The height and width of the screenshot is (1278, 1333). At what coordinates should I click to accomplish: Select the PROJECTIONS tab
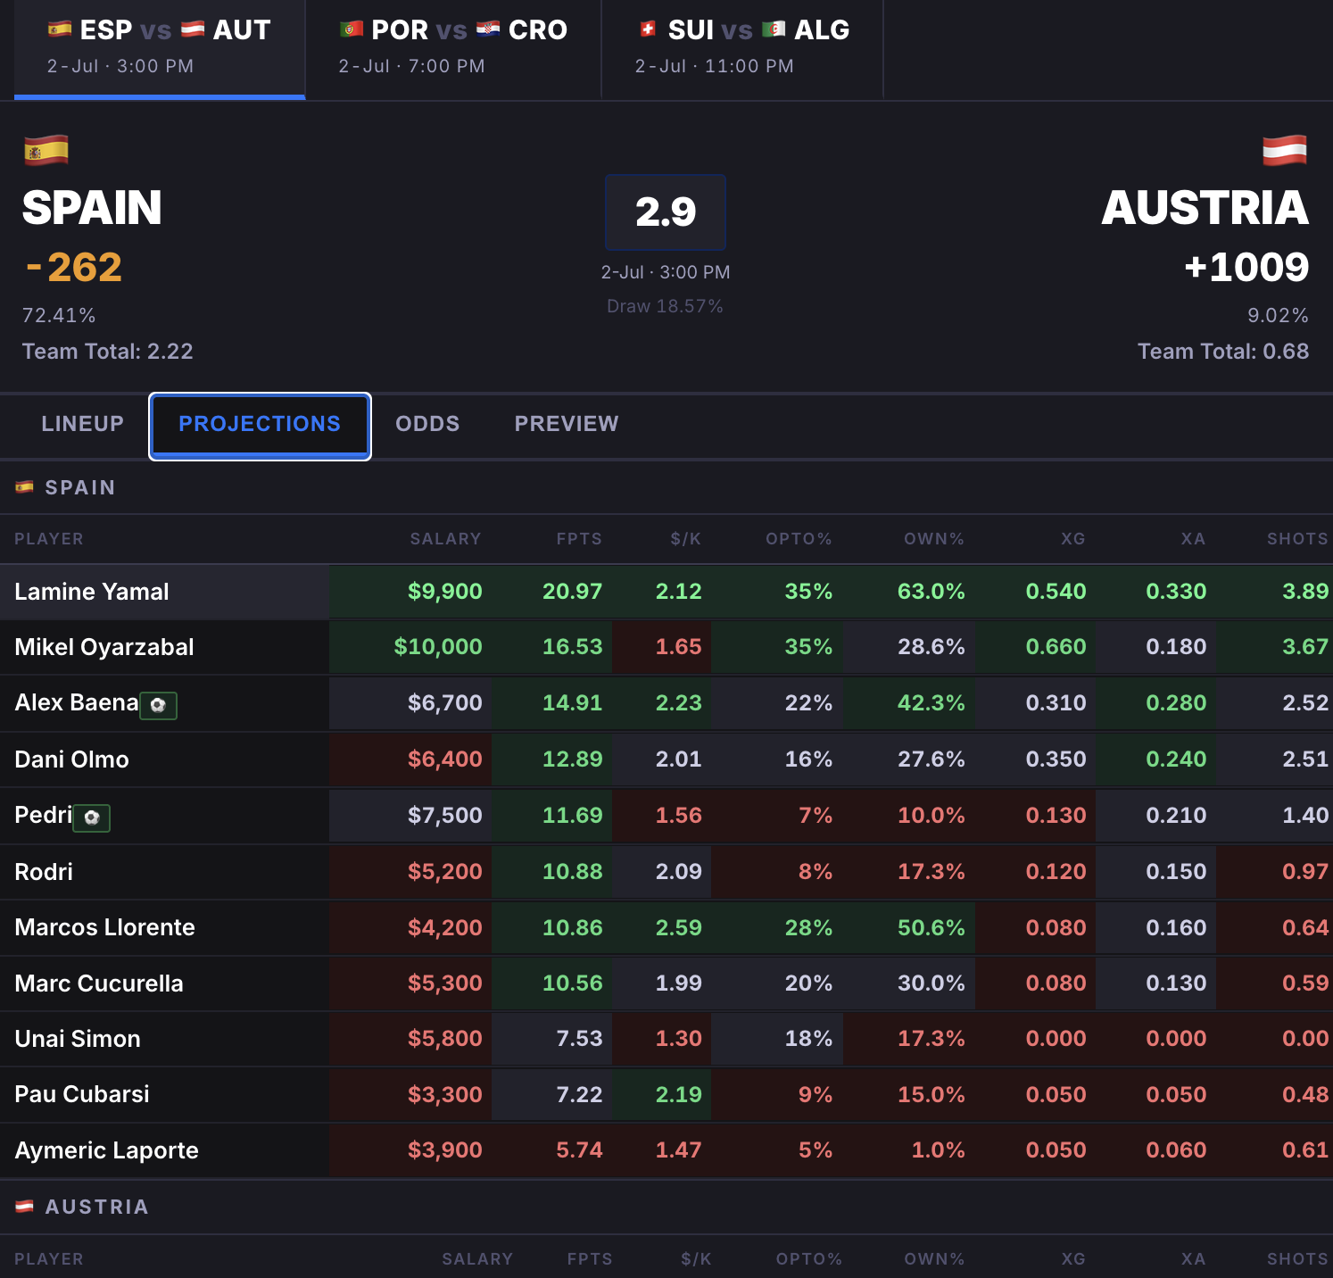point(260,426)
